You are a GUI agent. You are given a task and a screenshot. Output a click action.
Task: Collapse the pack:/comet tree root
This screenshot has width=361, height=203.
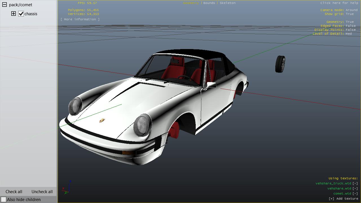5,5
